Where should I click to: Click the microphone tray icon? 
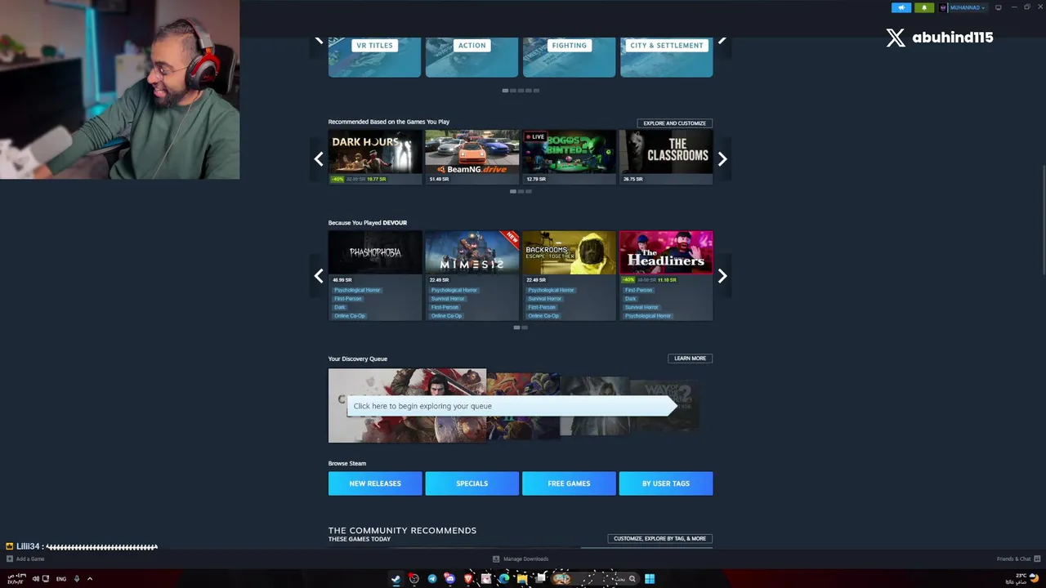pyautogui.click(x=77, y=579)
